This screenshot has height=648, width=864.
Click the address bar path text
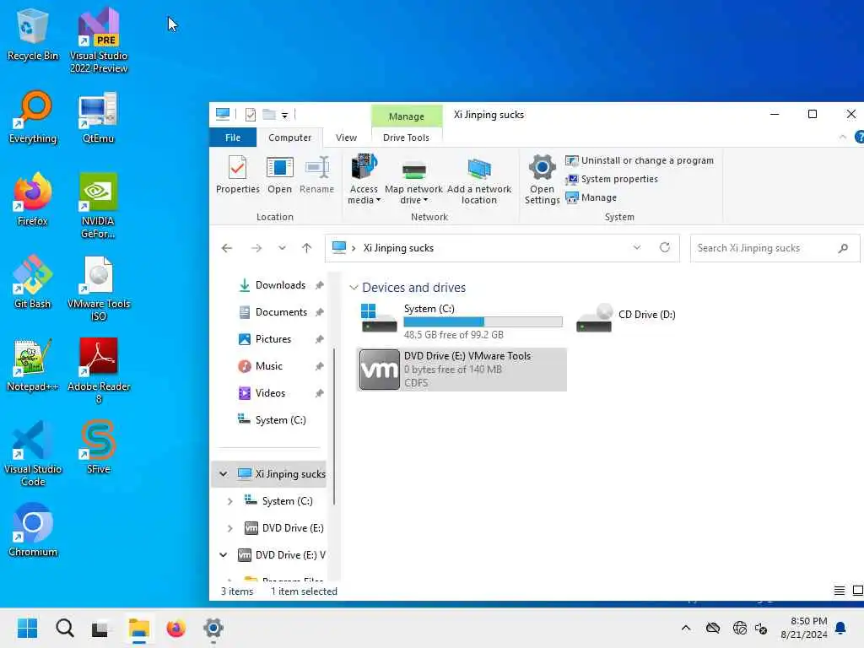(x=398, y=248)
